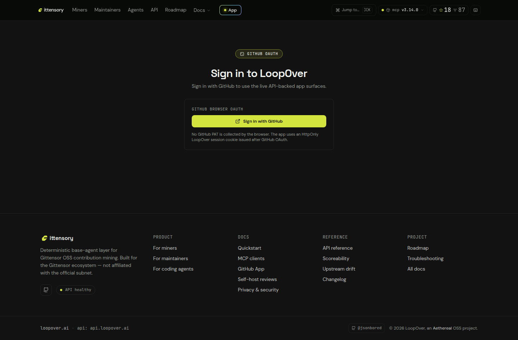The image size is (518, 340).
Task: Open the MCP clients docs link
Action: click(251, 259)
